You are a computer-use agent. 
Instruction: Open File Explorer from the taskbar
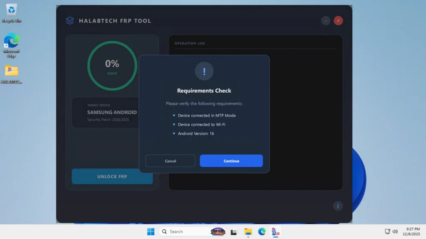point(248,232)
